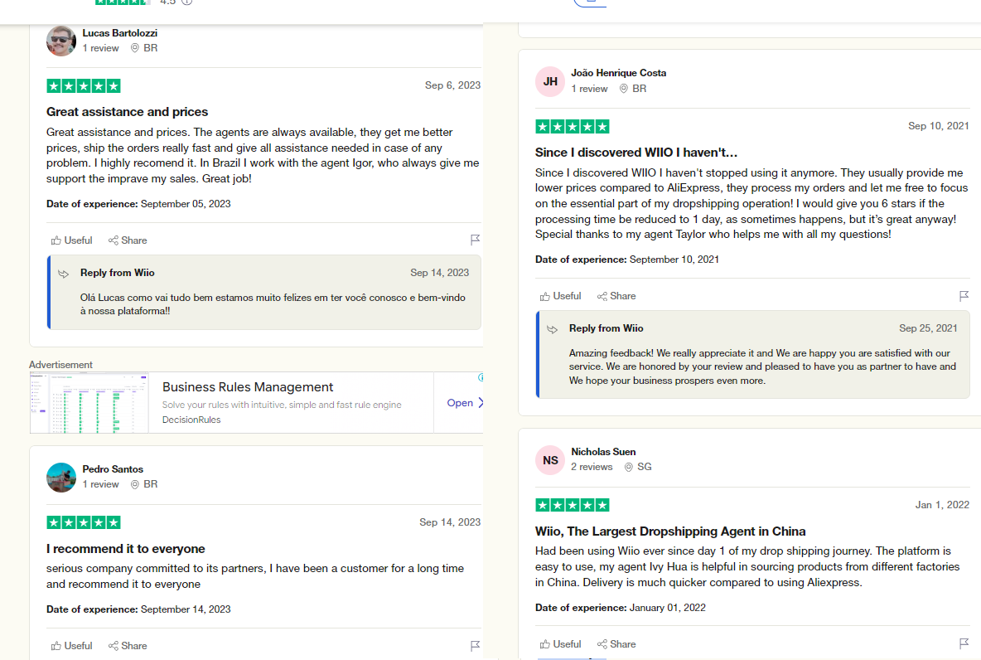
Task: Click the NS avatar of Nicholas Suen
Action: pyautogui.click(x=550, y=460)
